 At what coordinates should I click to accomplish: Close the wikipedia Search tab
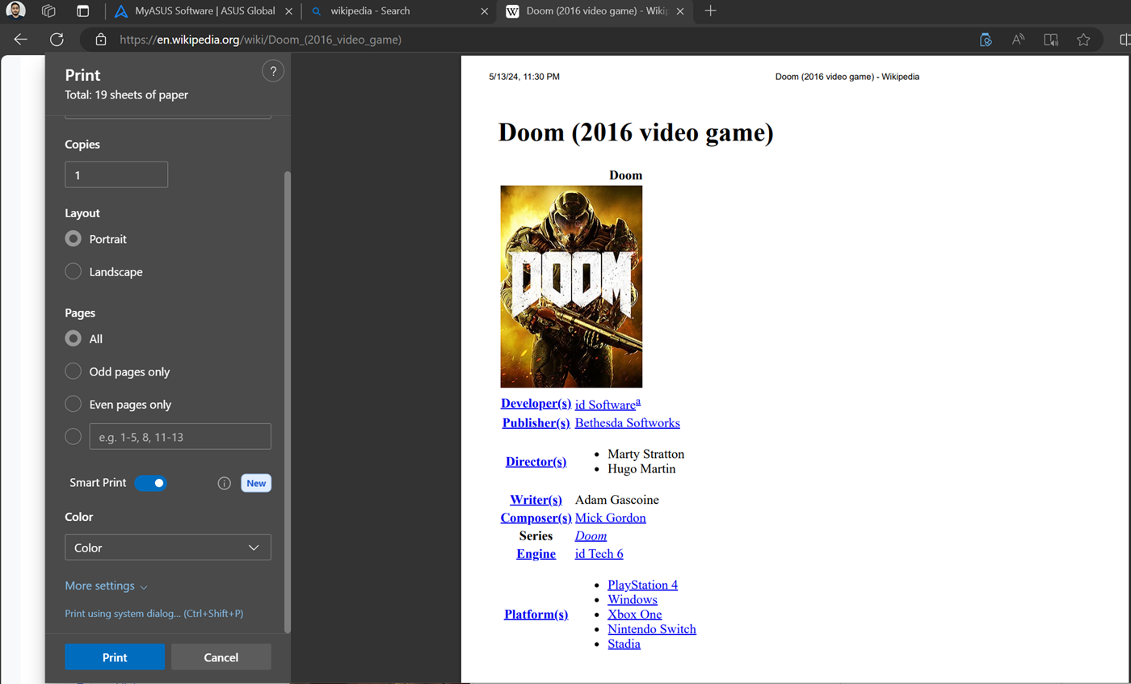484,11
